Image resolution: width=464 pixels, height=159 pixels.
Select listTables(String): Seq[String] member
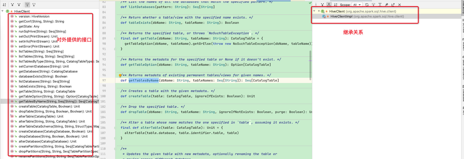(x=41, y=51)
